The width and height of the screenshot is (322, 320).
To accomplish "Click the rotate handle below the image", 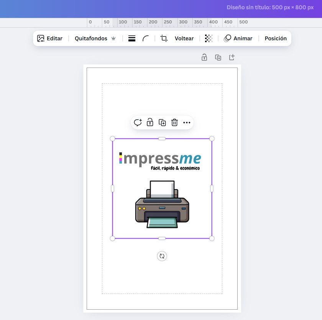I will (162, 256).
